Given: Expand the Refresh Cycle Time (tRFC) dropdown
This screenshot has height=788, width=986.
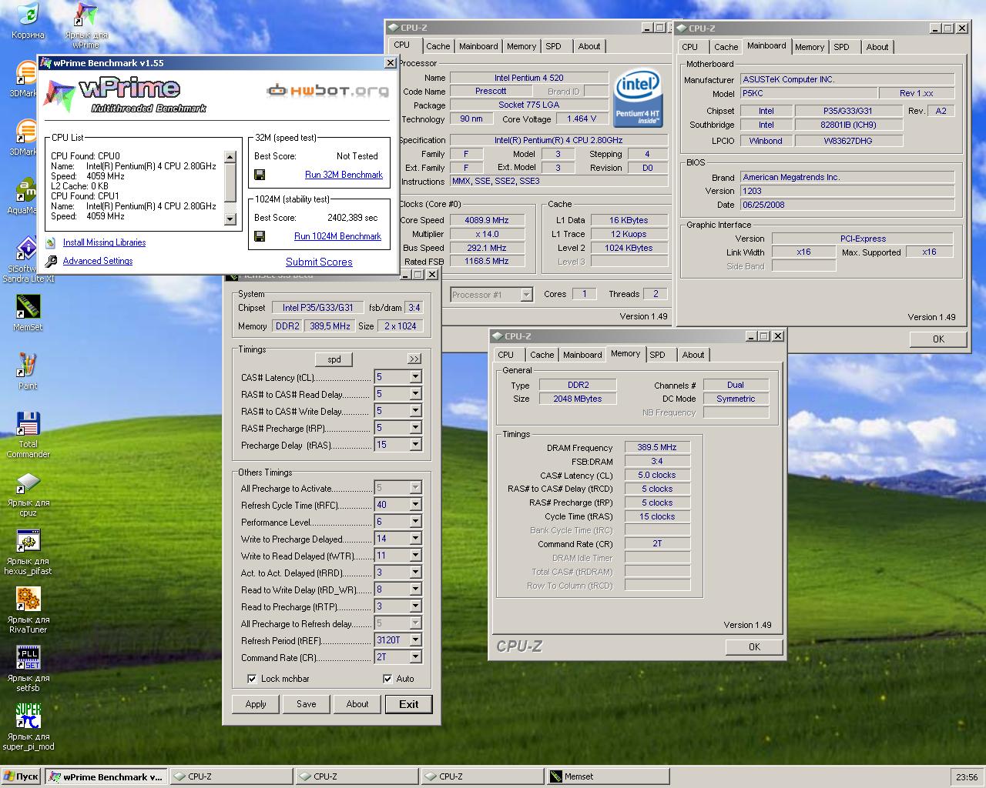Looking at the screenshot, I should (415, 505).
